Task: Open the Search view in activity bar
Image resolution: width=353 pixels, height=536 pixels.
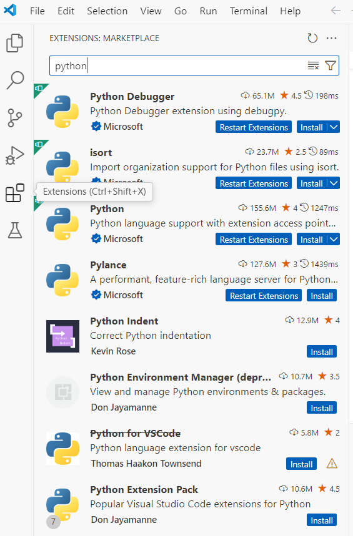Action: 15,80
